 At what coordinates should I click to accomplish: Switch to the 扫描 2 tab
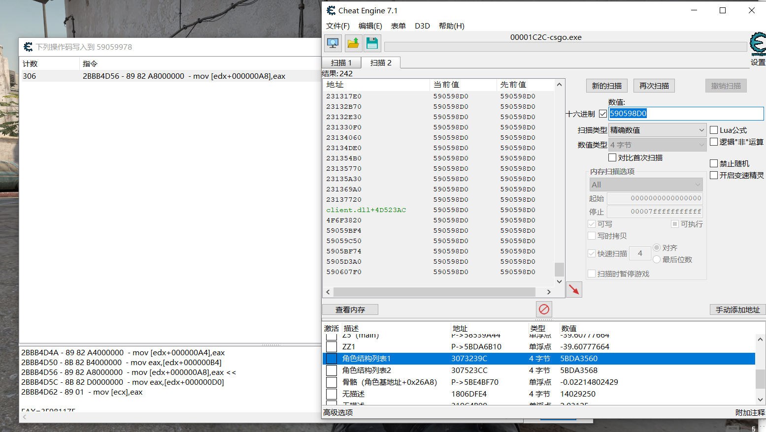pos(381,62)
